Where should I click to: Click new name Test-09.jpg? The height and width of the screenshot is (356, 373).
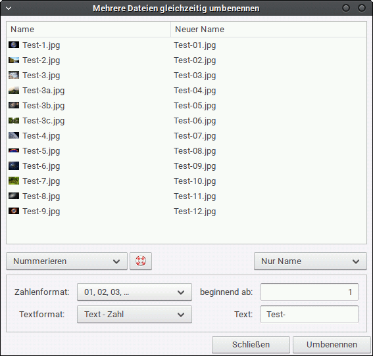pos(195,166)
